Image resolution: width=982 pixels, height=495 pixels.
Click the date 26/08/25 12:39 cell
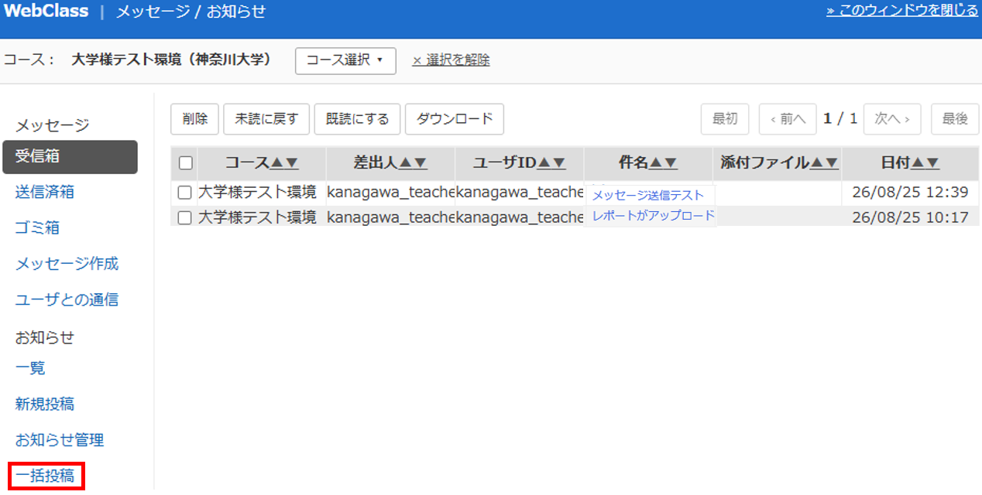tap(910, 192)
